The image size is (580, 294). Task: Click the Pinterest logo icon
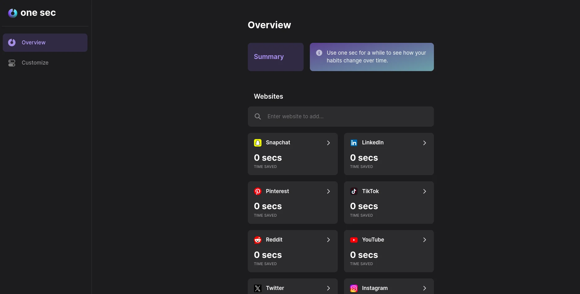click(258, 191)
